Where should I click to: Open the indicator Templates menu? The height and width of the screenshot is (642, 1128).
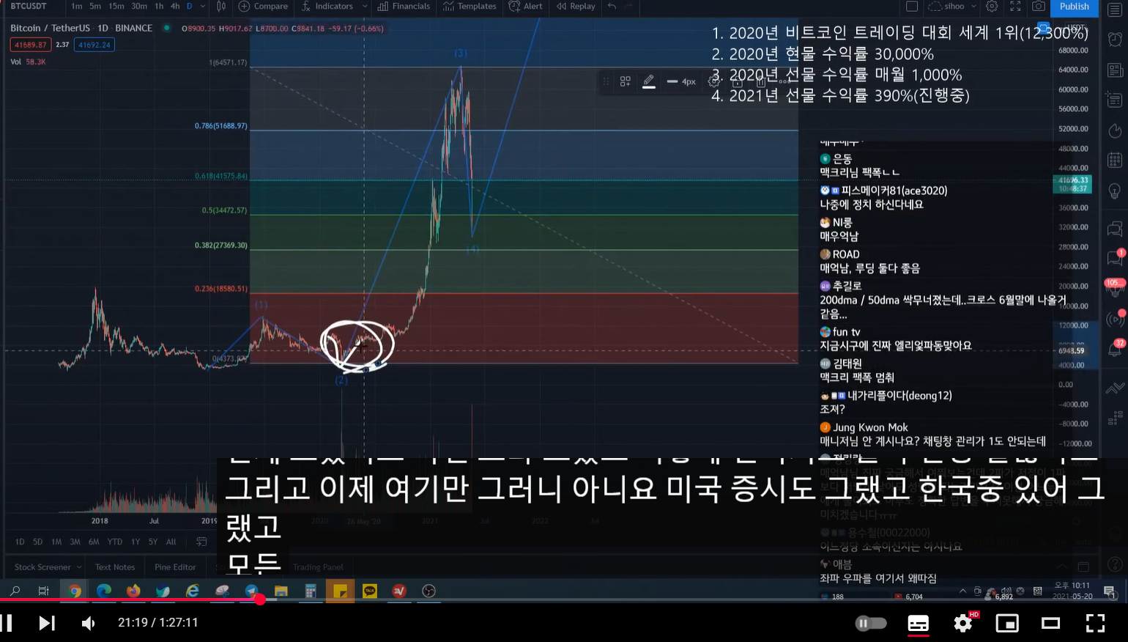(x=470, y=7)
